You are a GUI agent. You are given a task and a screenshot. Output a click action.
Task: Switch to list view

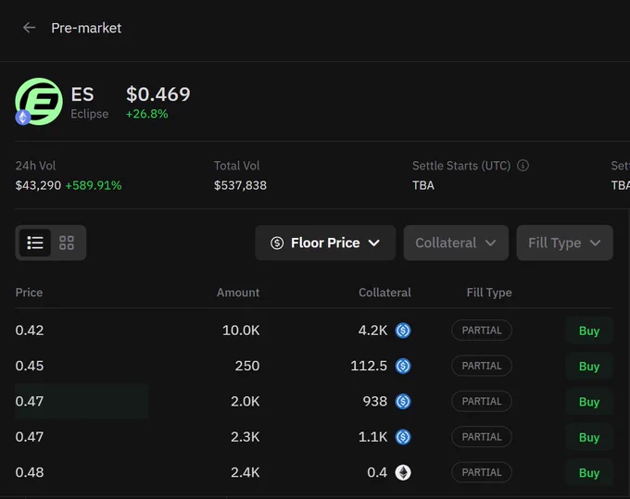coord(35,243)
